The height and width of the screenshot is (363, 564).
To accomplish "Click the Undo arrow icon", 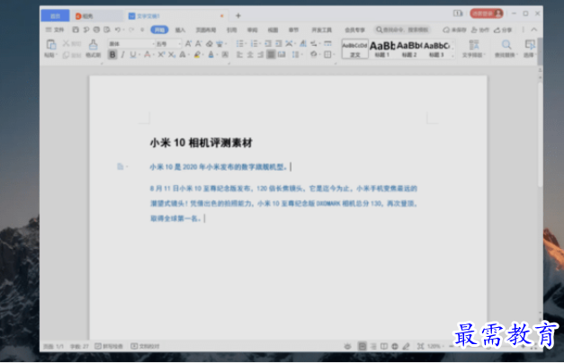I will tap(117, 30).
